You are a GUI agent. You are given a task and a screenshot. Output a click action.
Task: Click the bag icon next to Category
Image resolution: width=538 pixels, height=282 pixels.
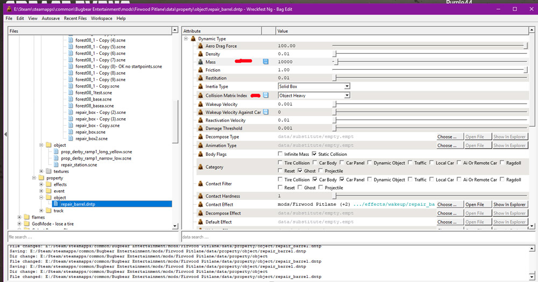tap(201, 167)
